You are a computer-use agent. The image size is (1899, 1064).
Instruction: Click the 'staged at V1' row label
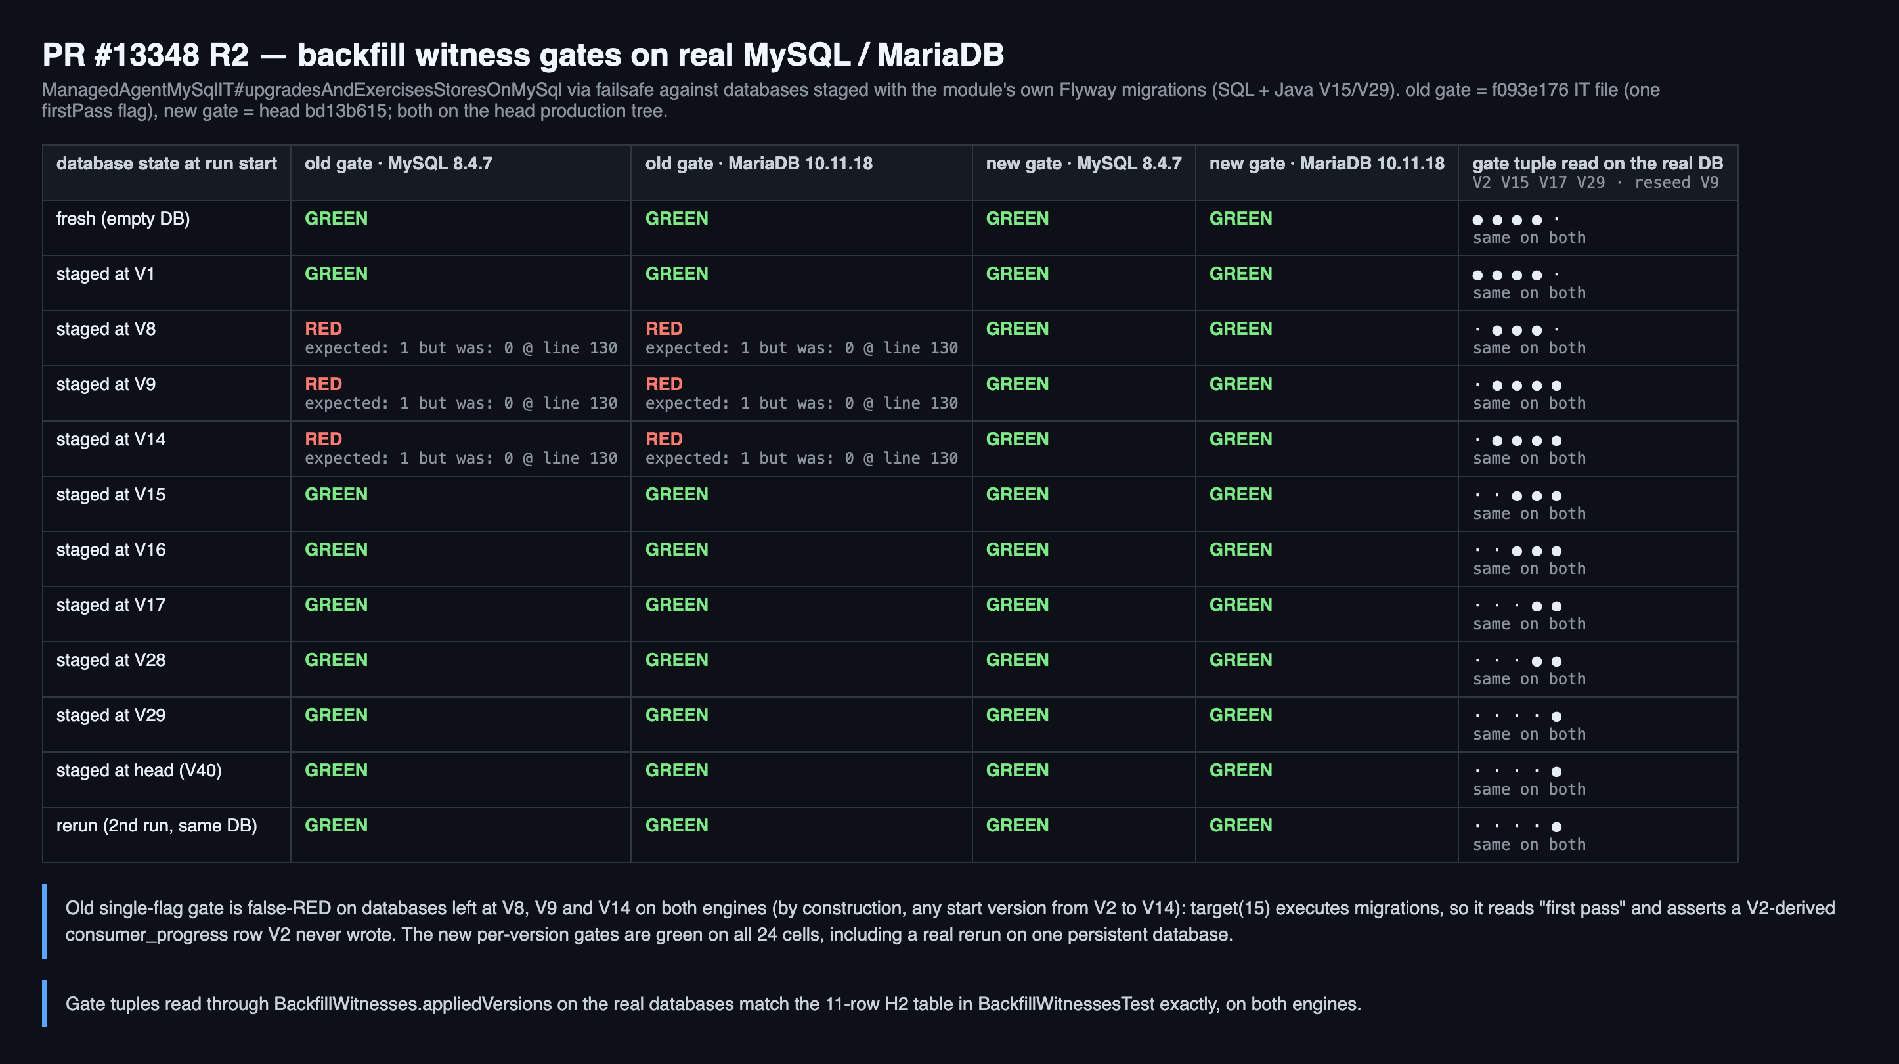tap(106, 274)
